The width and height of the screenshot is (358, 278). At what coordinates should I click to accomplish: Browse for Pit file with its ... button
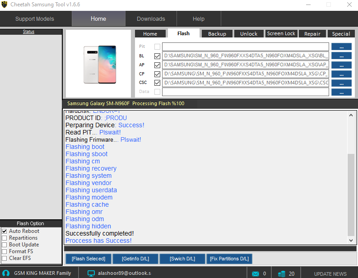tap(341, 47)
